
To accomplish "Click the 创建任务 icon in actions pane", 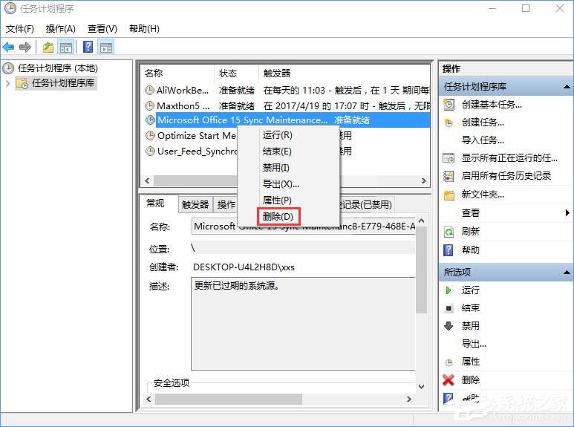I will pyautogui.click(x=449, y=123).
